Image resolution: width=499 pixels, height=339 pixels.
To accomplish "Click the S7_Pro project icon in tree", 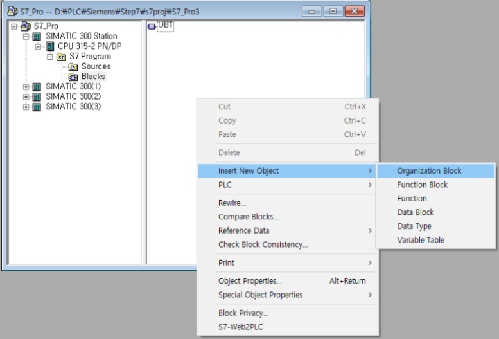I will tap(26, 26).
